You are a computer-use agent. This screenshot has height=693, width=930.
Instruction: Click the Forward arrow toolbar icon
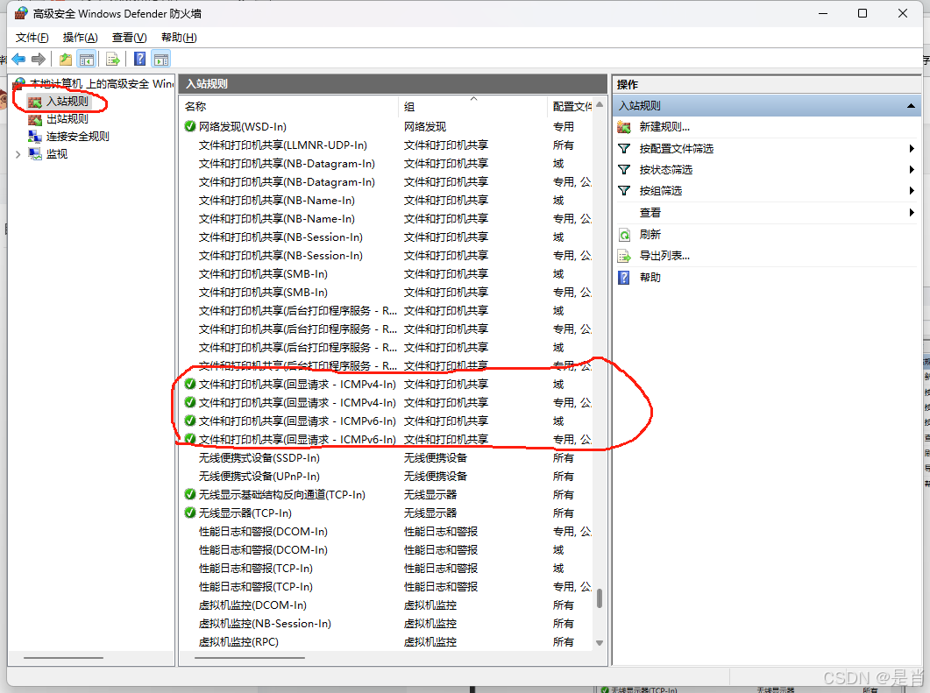[39, 60]
